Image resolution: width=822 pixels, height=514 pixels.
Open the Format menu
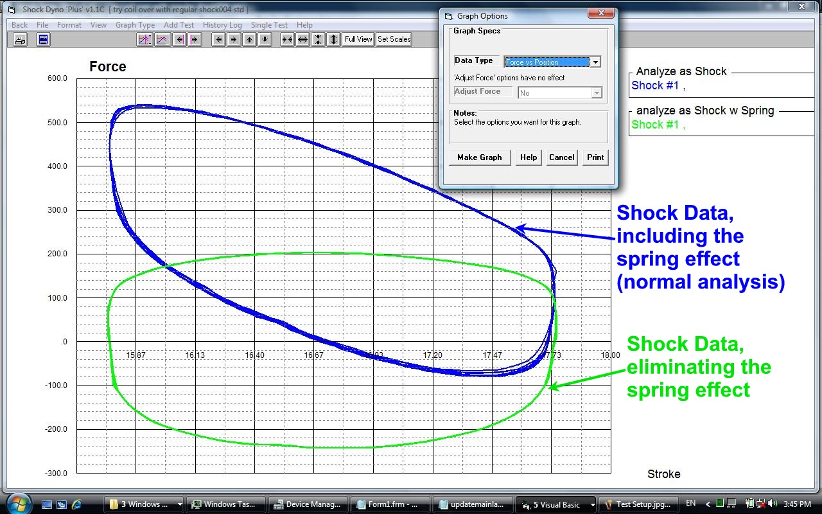coord(69,25)
